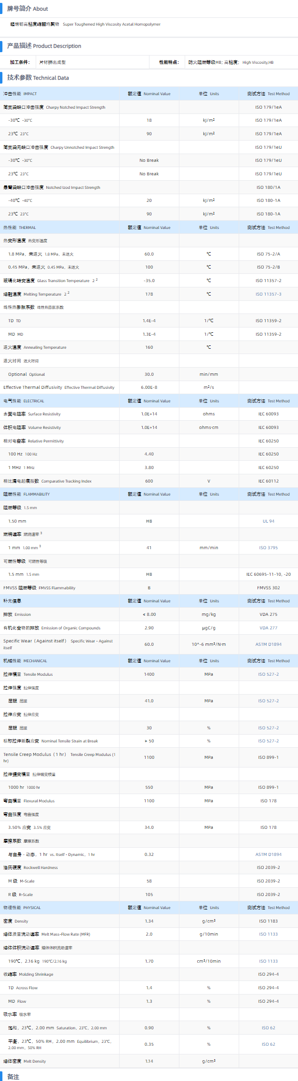Screen dimensions: 298x1081
Task: Jump to the Technical Data section heading
Action: click(x=38, y=78)
